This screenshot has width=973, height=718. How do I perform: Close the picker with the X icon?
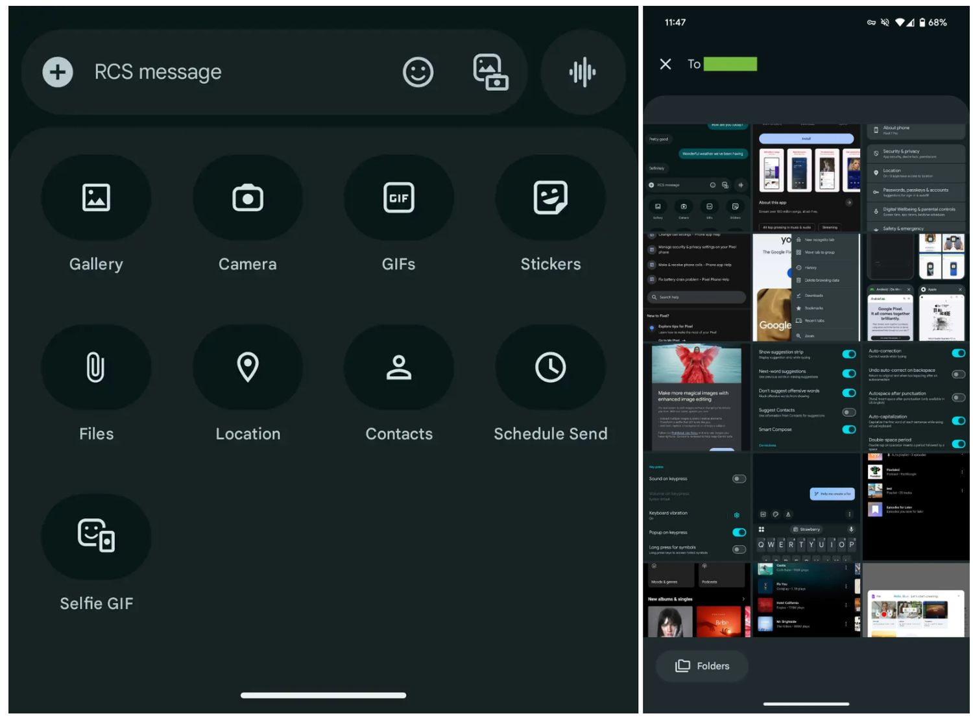pos(665,64)
